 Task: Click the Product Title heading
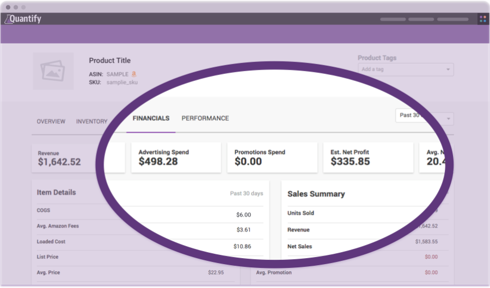[109, 60]
